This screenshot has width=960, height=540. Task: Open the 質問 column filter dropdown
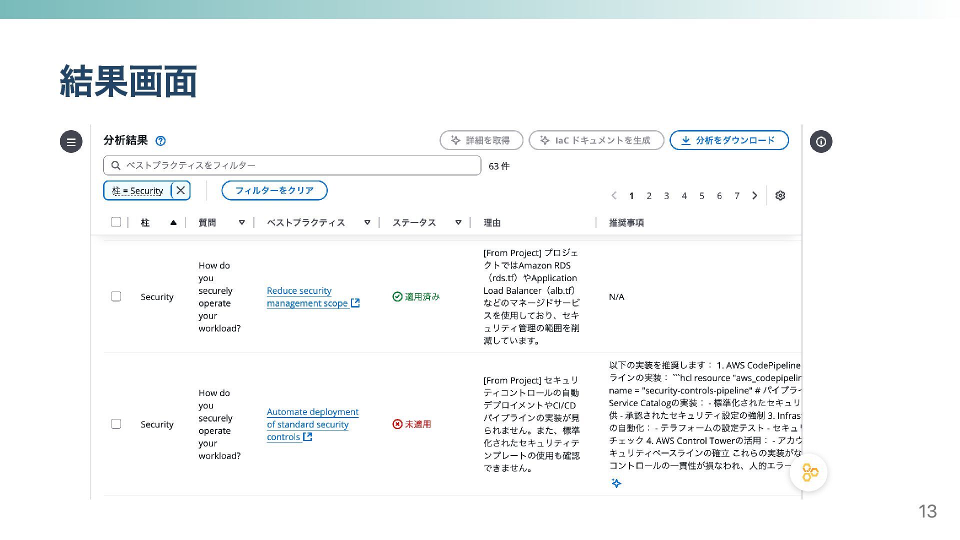(x=241, y=222)
